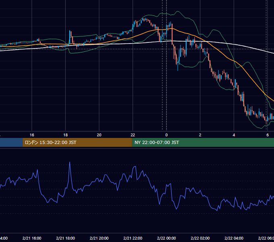Image resolution: width=274 pixels, height=242 pixels.
Task: Click the 6 hour label on upper axis
Action: pos(268,135)
